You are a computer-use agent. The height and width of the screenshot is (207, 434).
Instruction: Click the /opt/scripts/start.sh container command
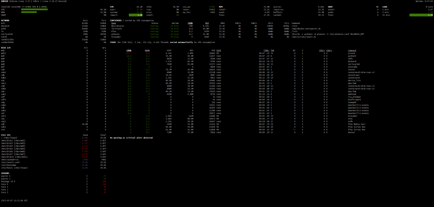(x=304, y=37)
